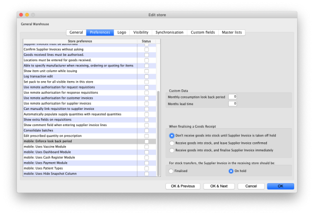Select the Visibility tab
The image size is (314, 215).
141,32
